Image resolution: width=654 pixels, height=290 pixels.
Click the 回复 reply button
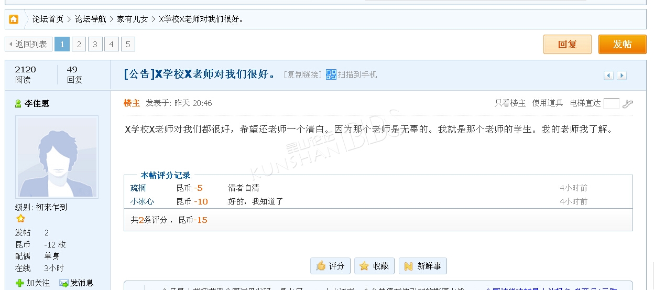[567, 45]
